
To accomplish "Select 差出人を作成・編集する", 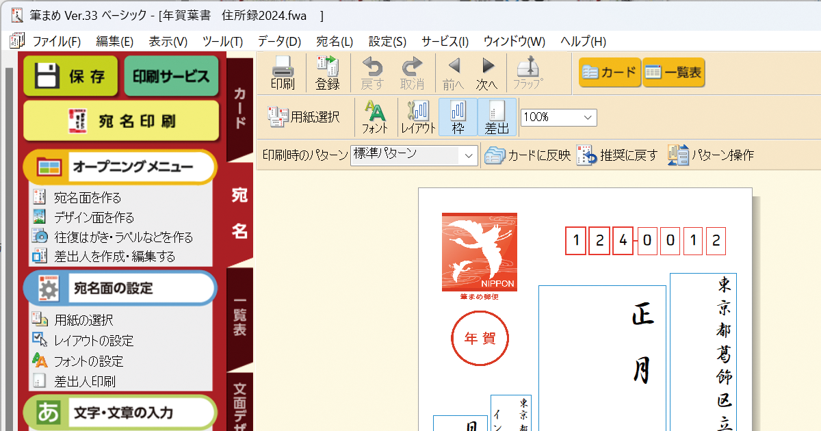I will click(x=104, y=257).
